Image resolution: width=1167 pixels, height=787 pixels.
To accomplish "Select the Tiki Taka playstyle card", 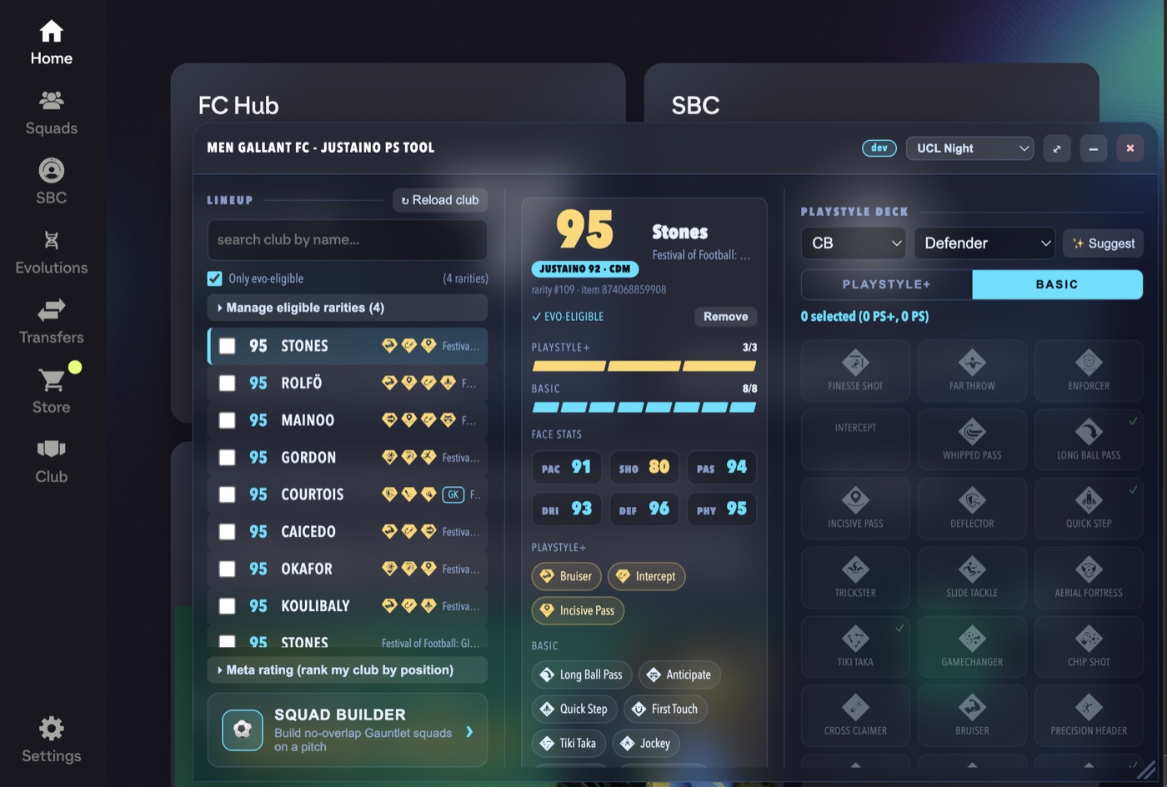I will [855, 648].
